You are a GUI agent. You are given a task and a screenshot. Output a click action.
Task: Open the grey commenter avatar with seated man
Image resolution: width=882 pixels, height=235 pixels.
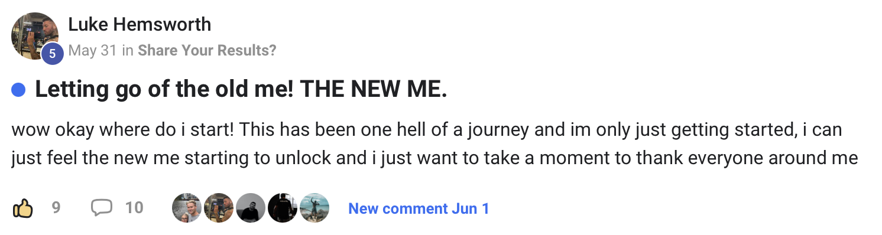point(250,208)
